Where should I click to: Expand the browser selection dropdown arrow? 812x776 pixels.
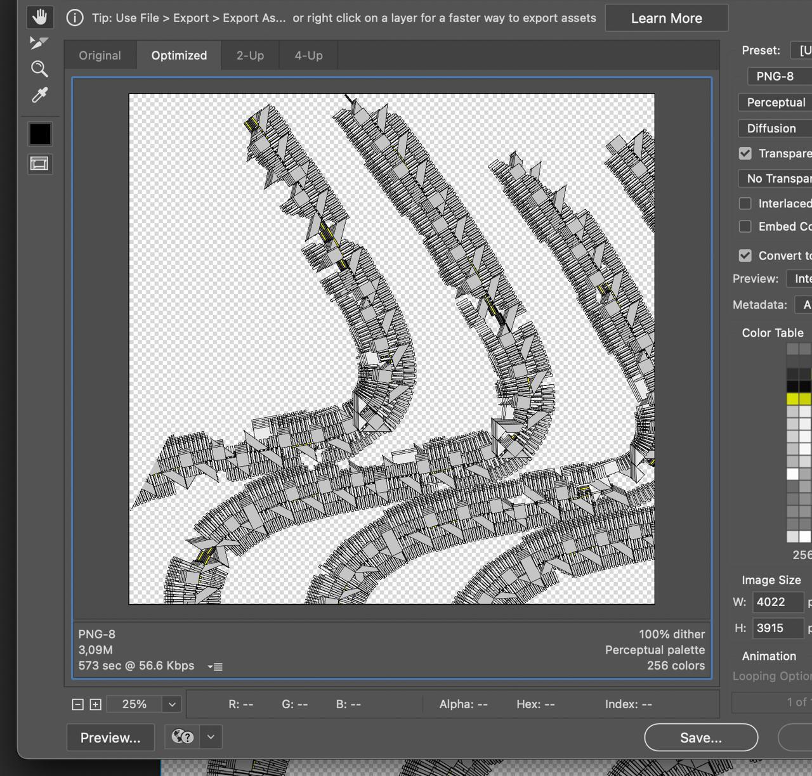pyautogui.click(x=211, y=737)
